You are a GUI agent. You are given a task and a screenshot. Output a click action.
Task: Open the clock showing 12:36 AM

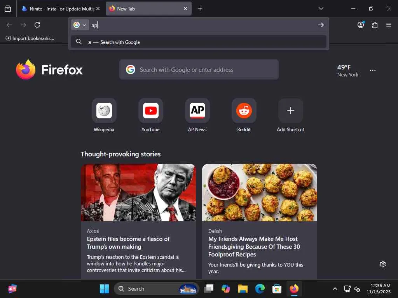pyautogui.click(x=379, y=289)
